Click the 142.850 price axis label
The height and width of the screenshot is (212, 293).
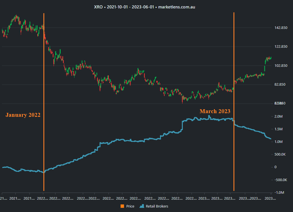(281, 28)
